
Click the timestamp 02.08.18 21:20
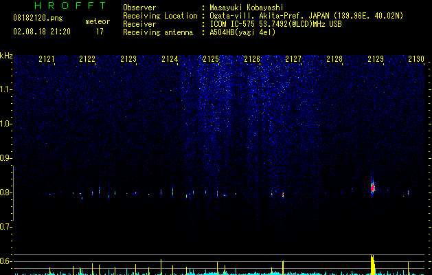pyautogui.click(x=42, y=32)
